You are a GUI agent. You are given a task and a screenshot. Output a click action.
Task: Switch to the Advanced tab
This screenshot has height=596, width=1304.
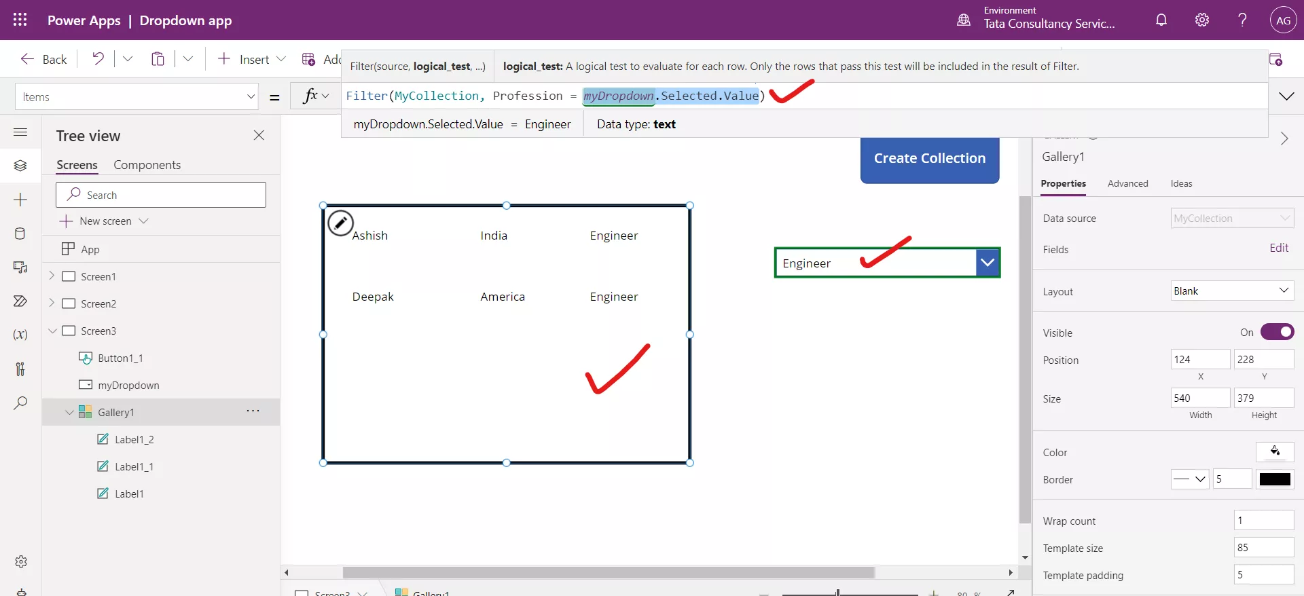[x=1127, y=183]
